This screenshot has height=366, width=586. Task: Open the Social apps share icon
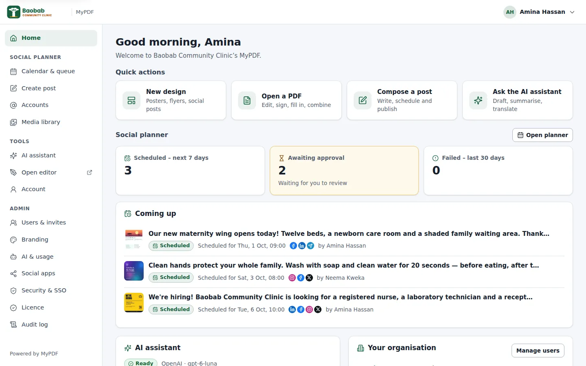[x=13, y=274]
